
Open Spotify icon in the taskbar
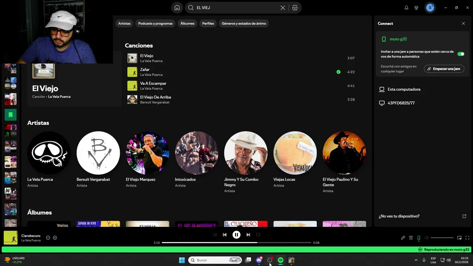[280, 260]
